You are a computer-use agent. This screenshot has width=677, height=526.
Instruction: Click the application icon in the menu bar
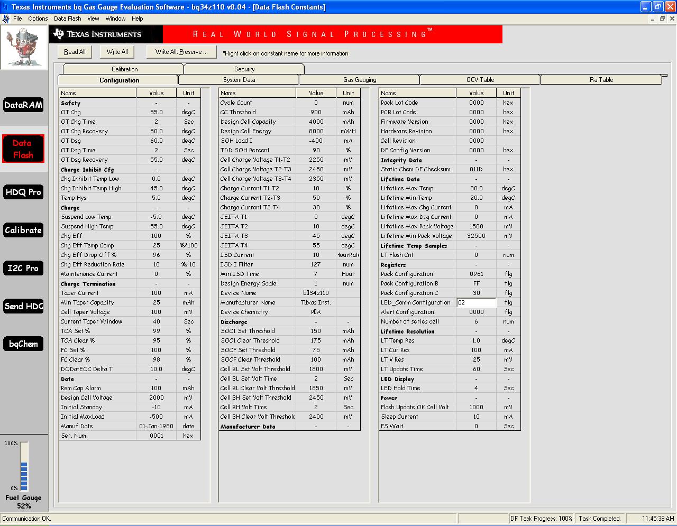coord(6,19)
